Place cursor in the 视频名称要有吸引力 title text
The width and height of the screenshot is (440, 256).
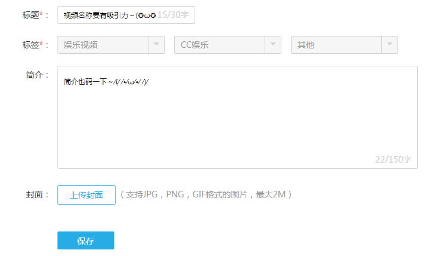pyautogui.click(x=96, y=15)
